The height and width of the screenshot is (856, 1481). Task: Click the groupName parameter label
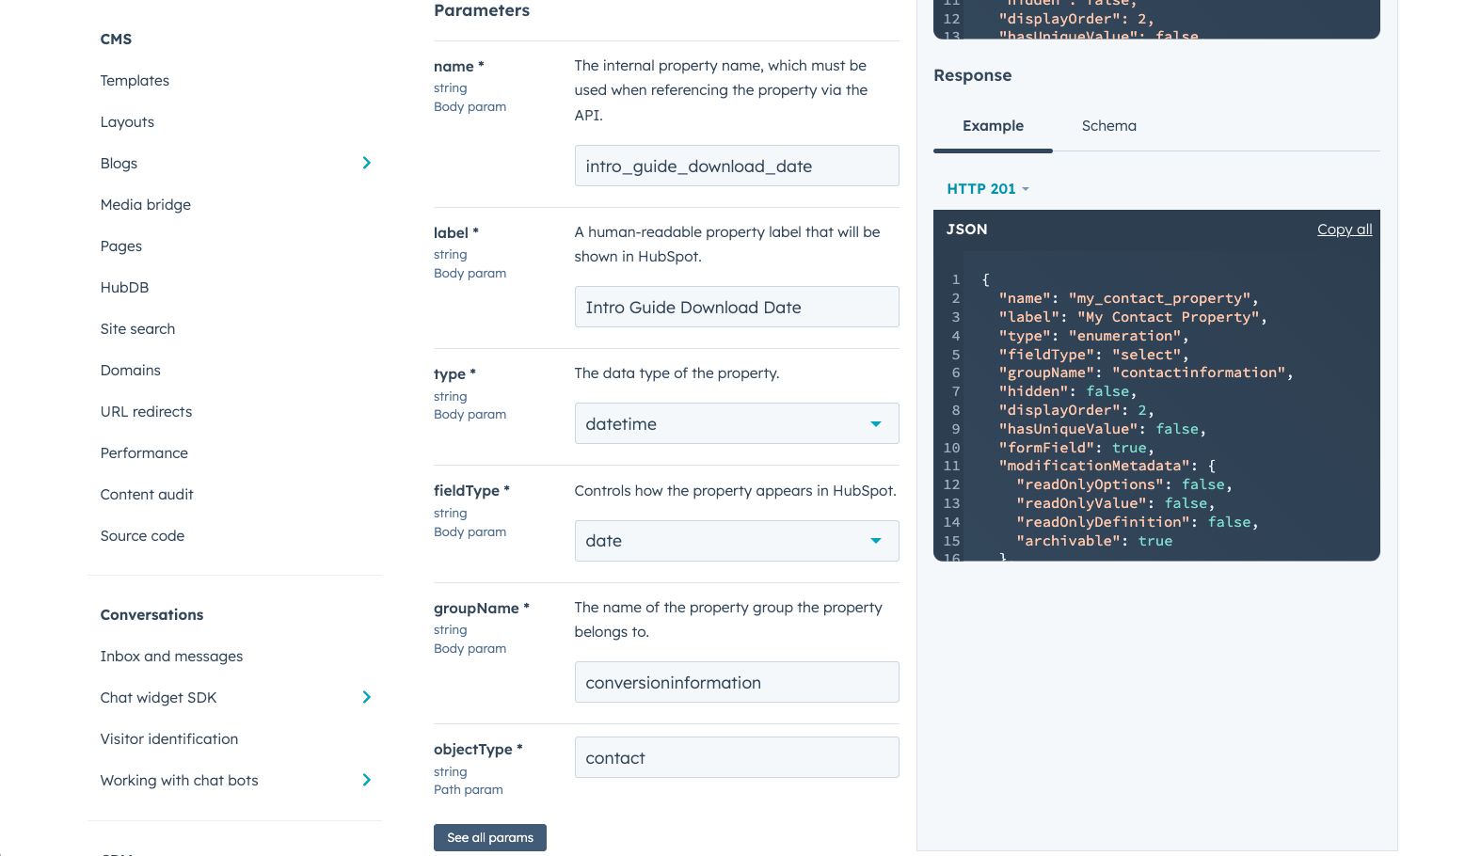click(x=481, y=609)
